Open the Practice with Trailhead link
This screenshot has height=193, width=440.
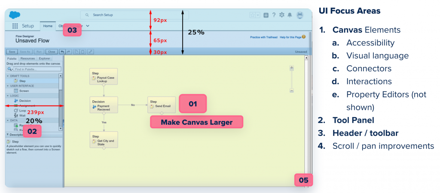click(263, 37)
